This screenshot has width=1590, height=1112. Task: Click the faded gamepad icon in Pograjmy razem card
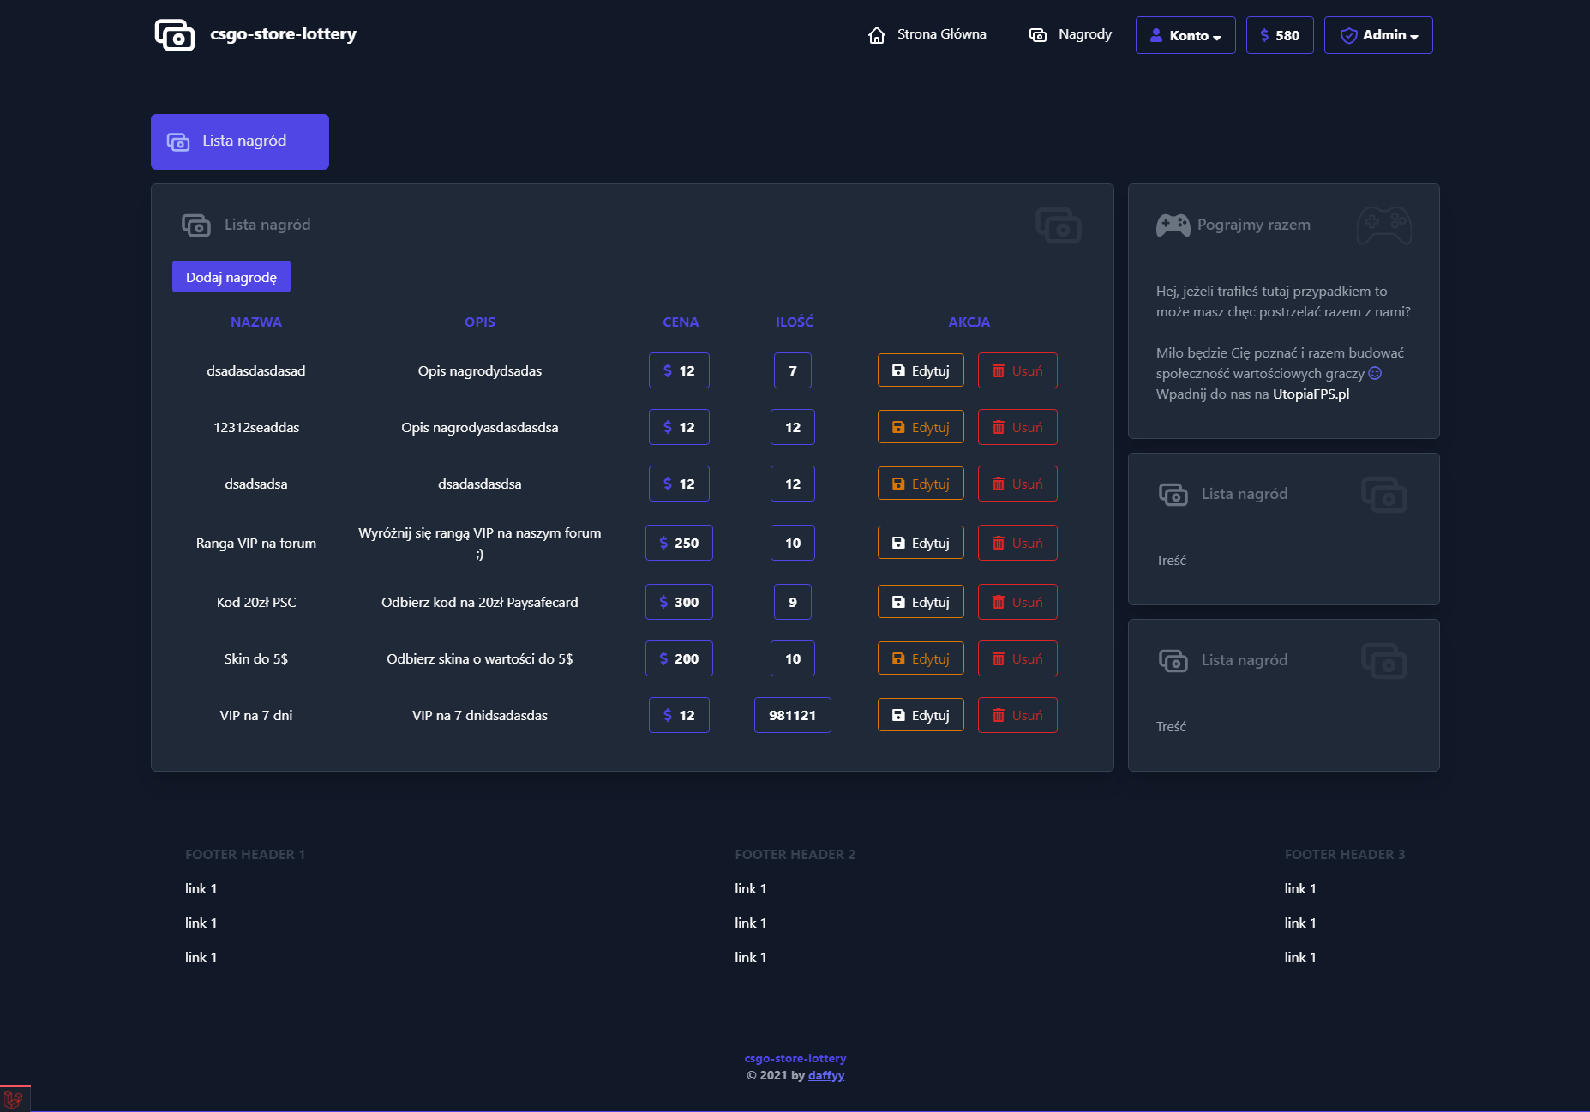pos(1384,225)
